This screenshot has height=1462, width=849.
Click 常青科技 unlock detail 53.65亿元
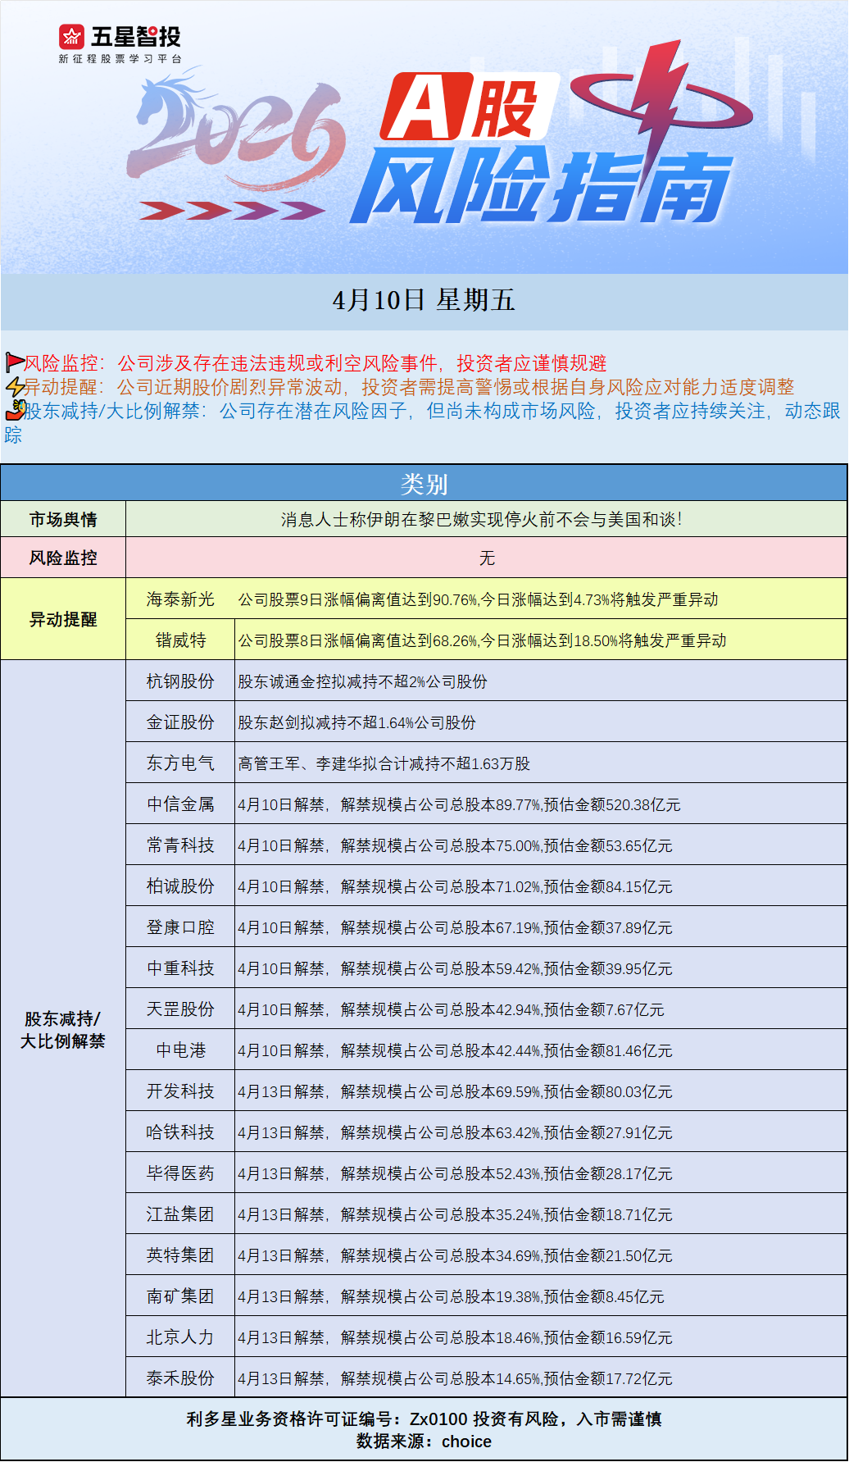coord(455,845)
